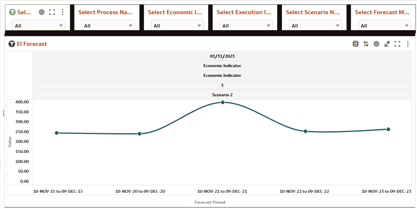The height and width of the screenshot is (209, 417).
Task: Click the green filter icon beside EI Forecast
Action: point(11,44)
